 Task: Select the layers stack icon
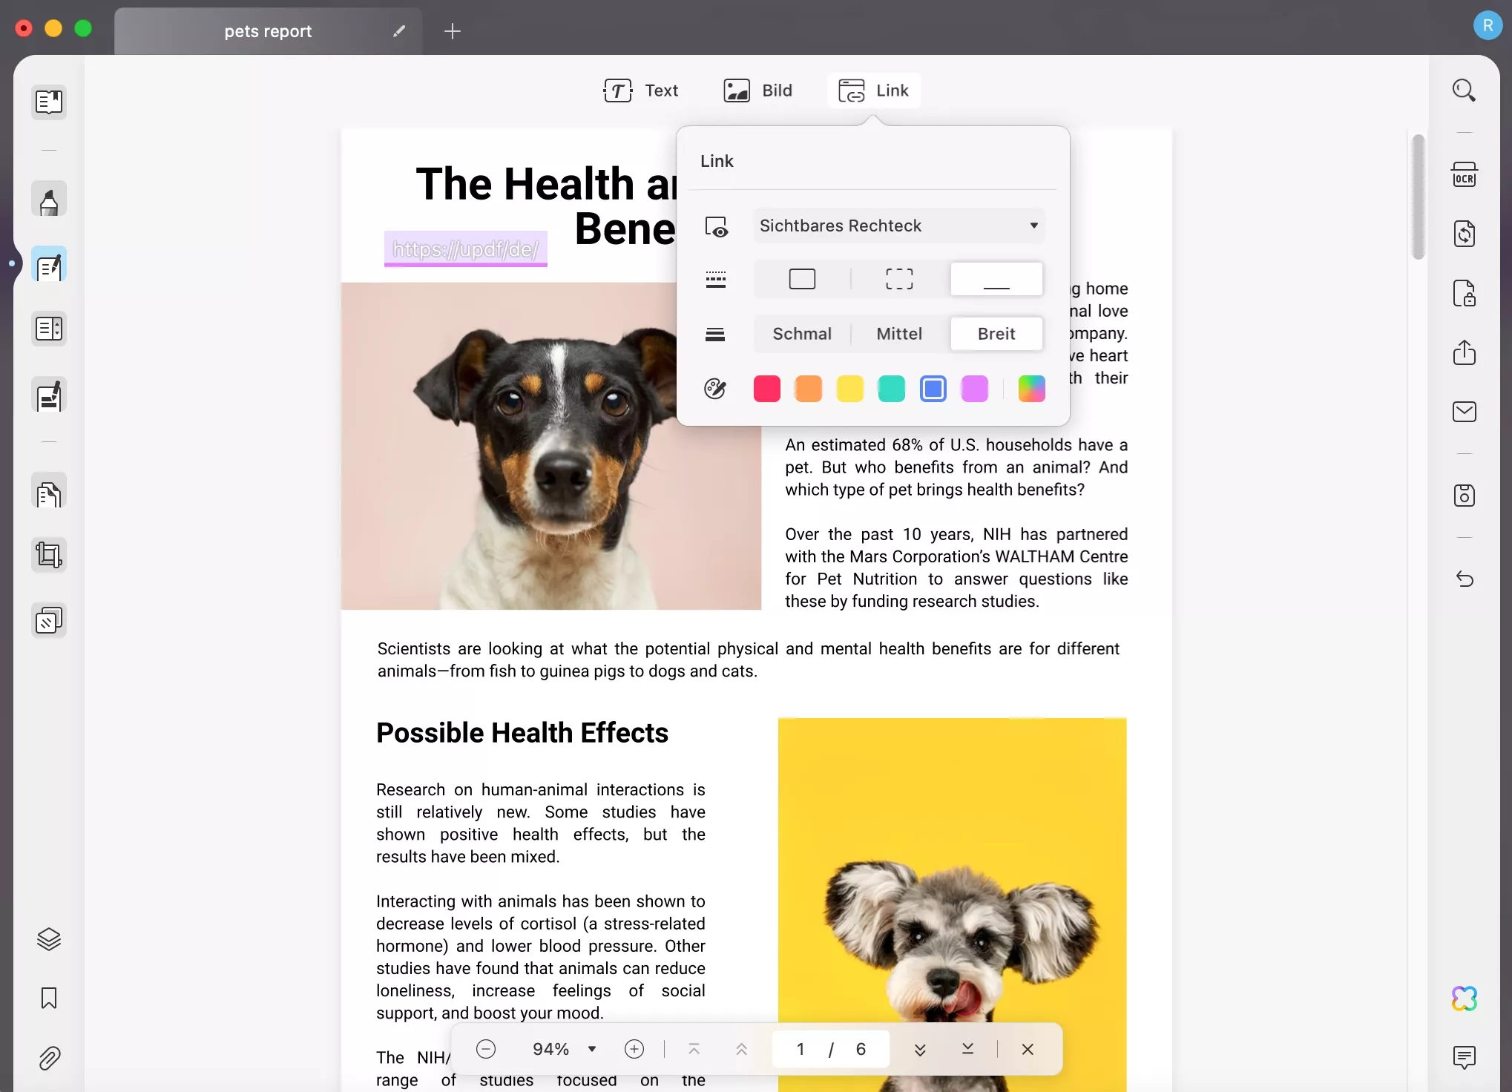(48, 939)
